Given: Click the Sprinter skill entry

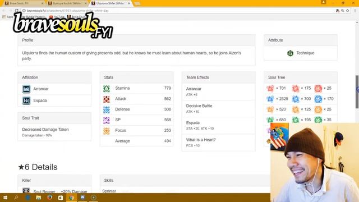Looking at the screenshot, I should coord(109,191).
